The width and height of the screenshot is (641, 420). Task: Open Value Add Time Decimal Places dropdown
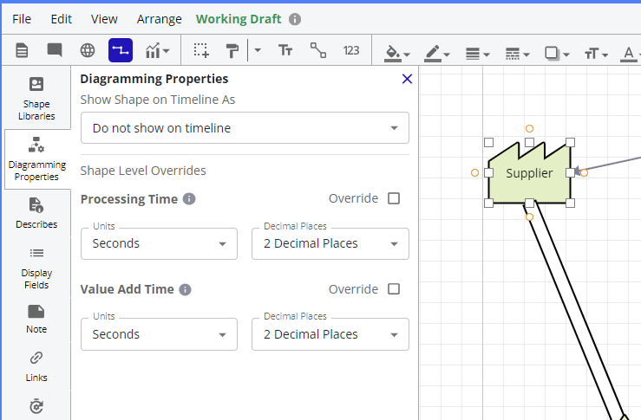330,334
